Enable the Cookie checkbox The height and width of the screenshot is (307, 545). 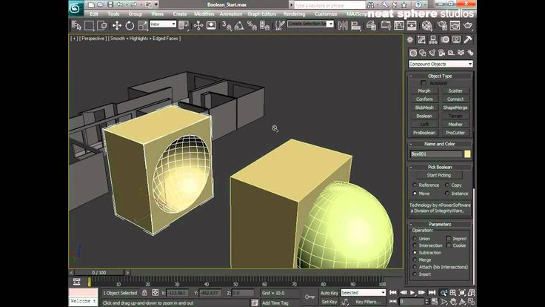tap(449, 245)
